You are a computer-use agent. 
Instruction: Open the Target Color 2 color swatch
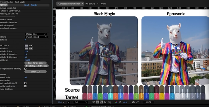(26, 48)
